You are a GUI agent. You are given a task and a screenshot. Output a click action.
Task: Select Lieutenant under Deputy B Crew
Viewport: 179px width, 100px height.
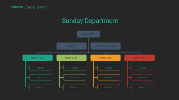[75, 77]
